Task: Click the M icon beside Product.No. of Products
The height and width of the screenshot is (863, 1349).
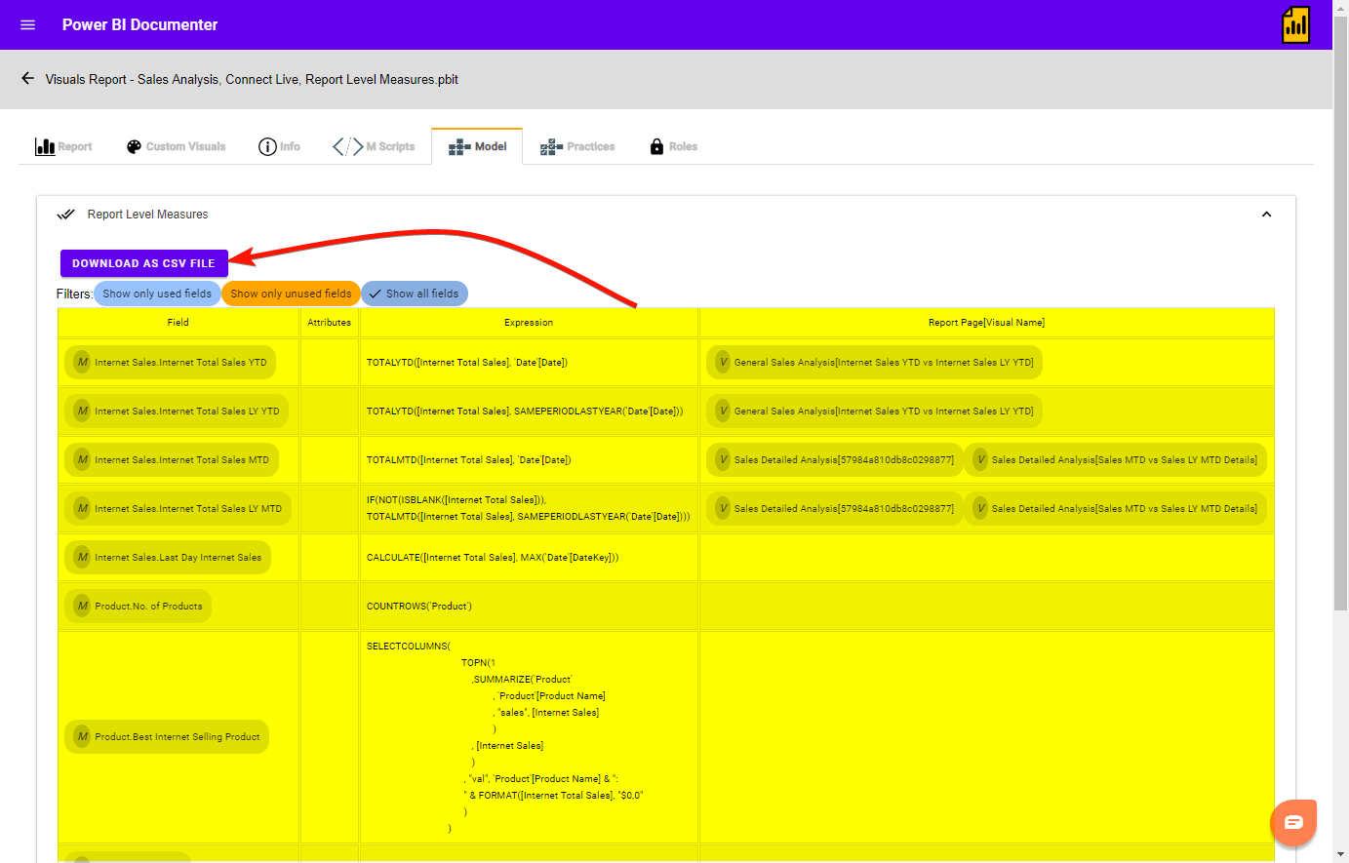Action: [82, 605]
